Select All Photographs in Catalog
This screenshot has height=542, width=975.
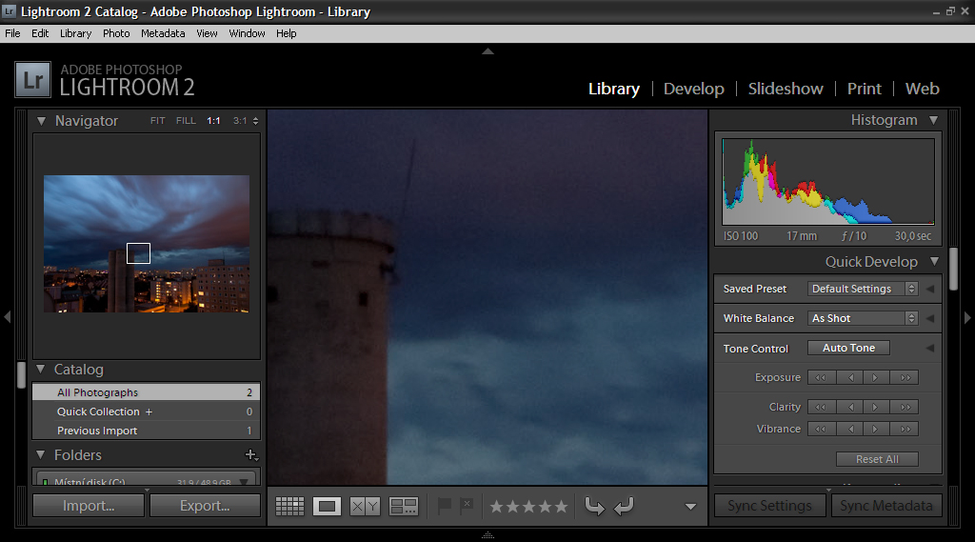pyautogui.click(x=97, y=392)
